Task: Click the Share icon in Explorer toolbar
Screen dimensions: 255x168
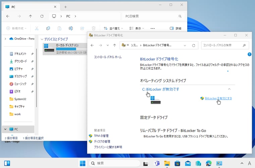Action: click(x=82, y=28)
